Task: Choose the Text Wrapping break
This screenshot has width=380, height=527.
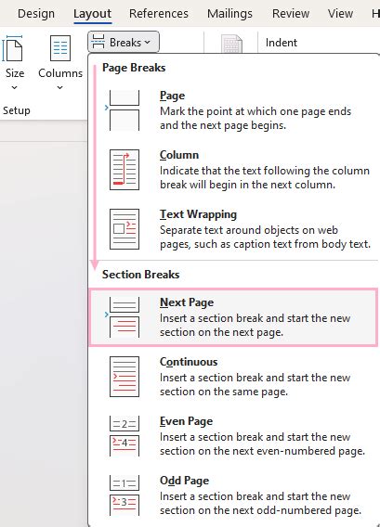Action: pos(232,229)
